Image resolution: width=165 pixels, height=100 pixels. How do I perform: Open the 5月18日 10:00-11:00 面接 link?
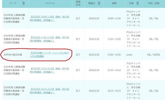tap(50, 18)
